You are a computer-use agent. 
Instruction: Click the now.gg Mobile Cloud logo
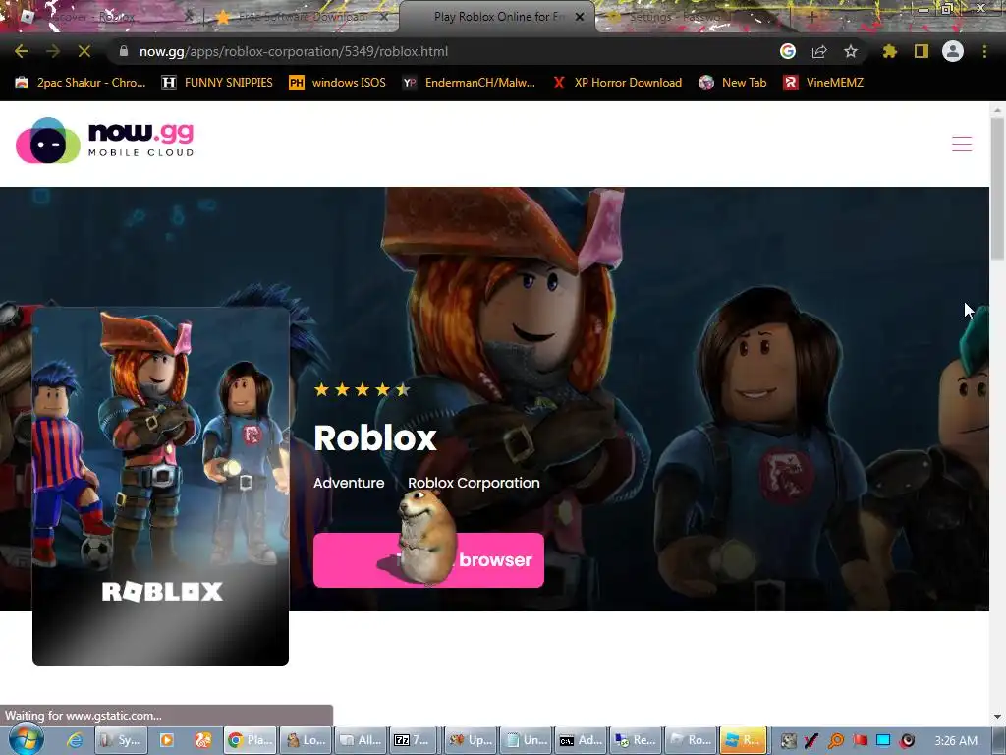[104, 141]
